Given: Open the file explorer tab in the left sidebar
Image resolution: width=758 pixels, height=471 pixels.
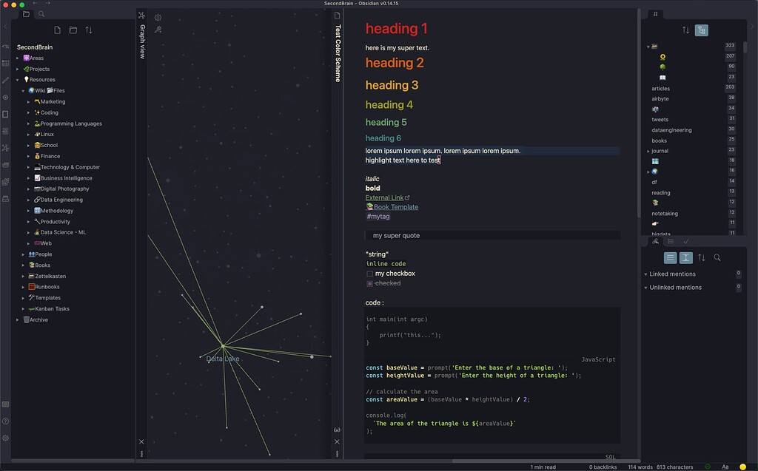Looking at the screenshot, I should pos(26,14).
